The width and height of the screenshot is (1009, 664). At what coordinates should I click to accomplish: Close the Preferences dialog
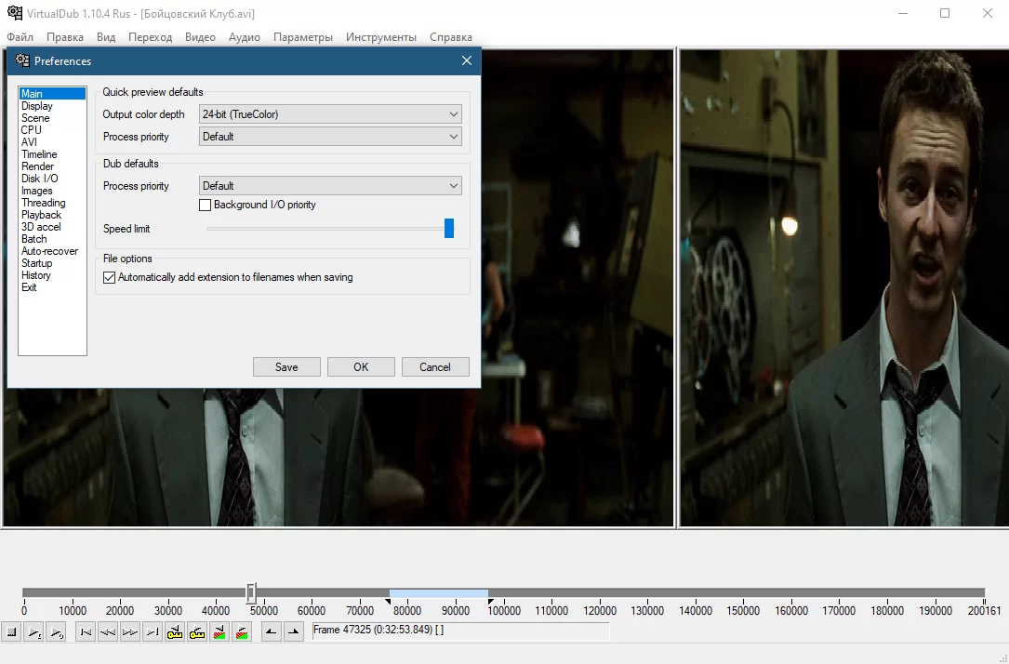click(x=467, y=60)
